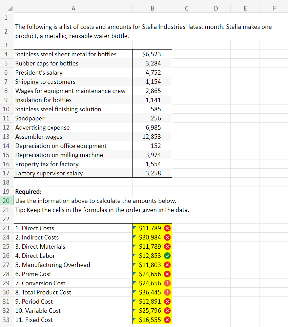
Task: Select the cell with value 3,974
Action: [152, 155]
